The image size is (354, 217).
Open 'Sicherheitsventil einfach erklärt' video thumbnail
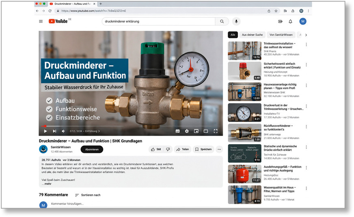244,71
